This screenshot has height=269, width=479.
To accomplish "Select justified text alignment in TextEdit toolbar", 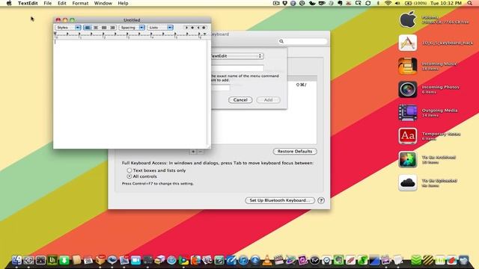I will (x=104, y=28).
